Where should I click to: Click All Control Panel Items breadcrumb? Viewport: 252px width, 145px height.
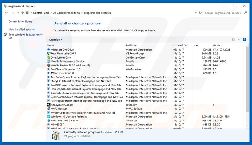tap(67, 13)
